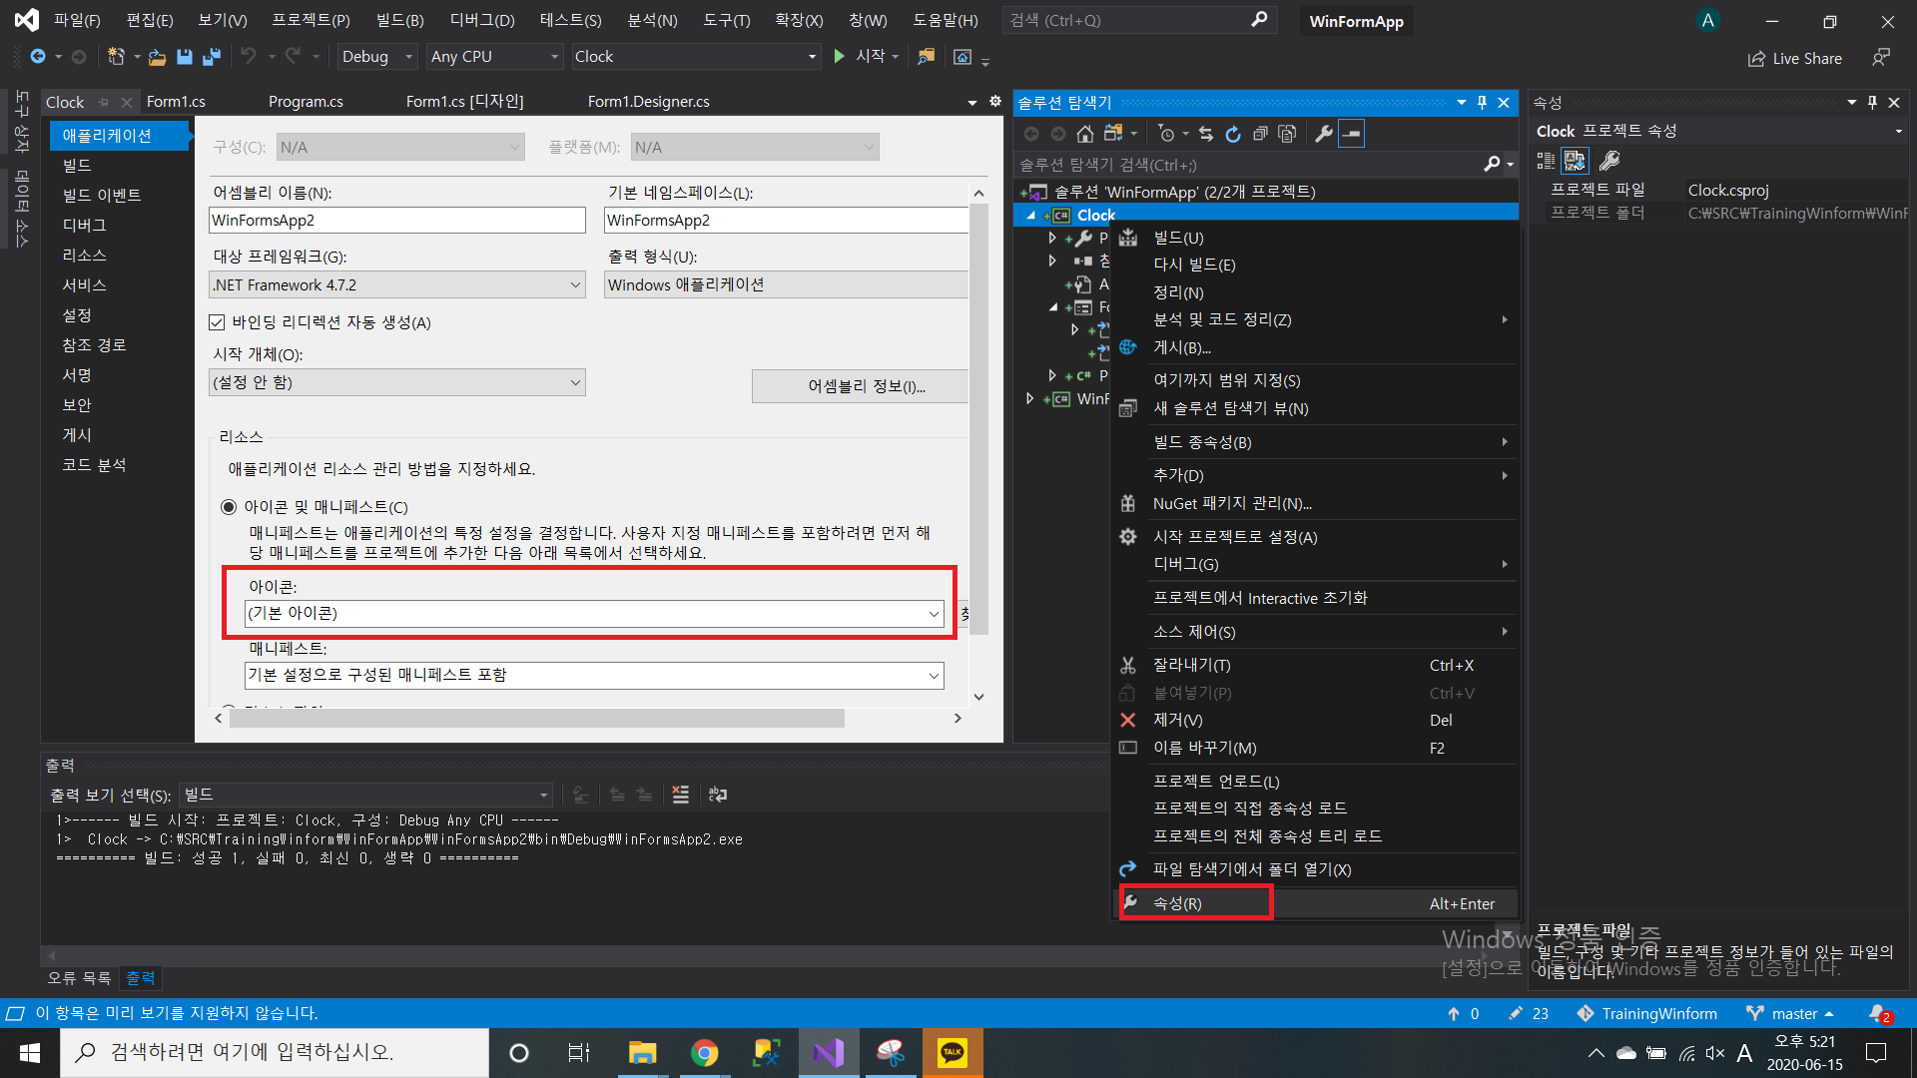Click Refresh icon in Solution Explorer

point(1233,134)
